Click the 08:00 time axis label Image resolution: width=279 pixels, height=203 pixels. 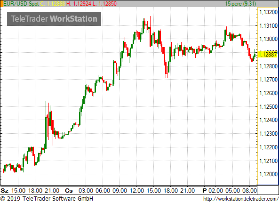[249, 191]
